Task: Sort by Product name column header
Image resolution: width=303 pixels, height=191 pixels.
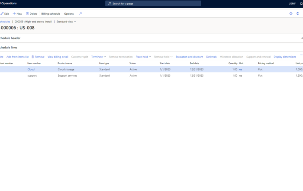Action: click(65, 63)
